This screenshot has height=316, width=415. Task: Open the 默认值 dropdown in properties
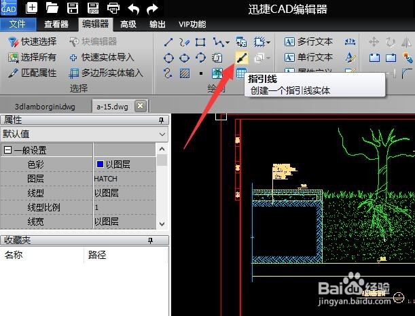[162, 135]
